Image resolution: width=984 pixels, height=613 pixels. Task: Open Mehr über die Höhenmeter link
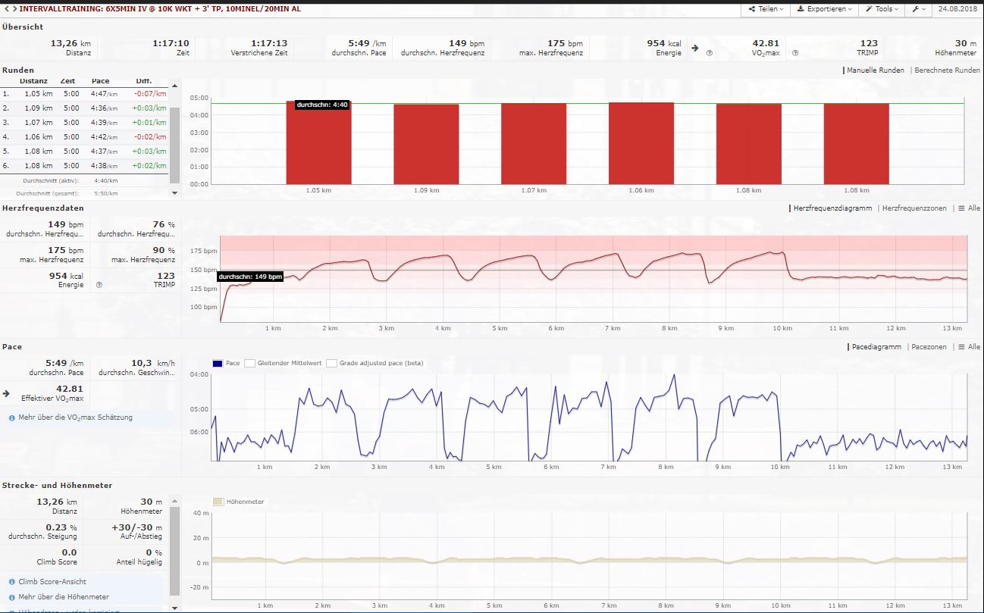pos(64,597)
